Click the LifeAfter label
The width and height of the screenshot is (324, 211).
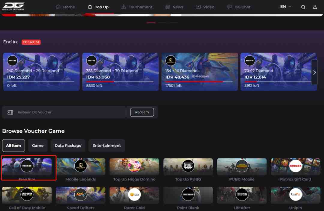tap(242, 208)
